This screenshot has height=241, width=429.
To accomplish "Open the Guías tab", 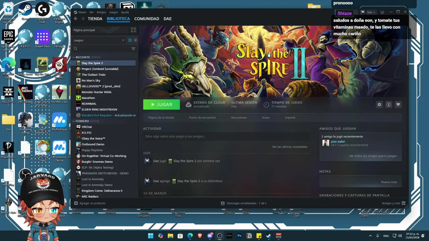I will 266,117.
